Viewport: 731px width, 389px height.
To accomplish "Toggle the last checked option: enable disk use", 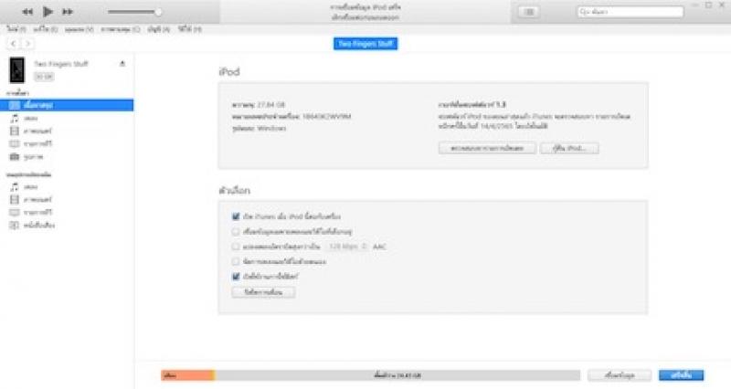I will [x=236, y=277].
